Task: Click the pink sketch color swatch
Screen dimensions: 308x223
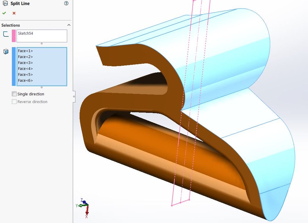Action: point(14,36)
